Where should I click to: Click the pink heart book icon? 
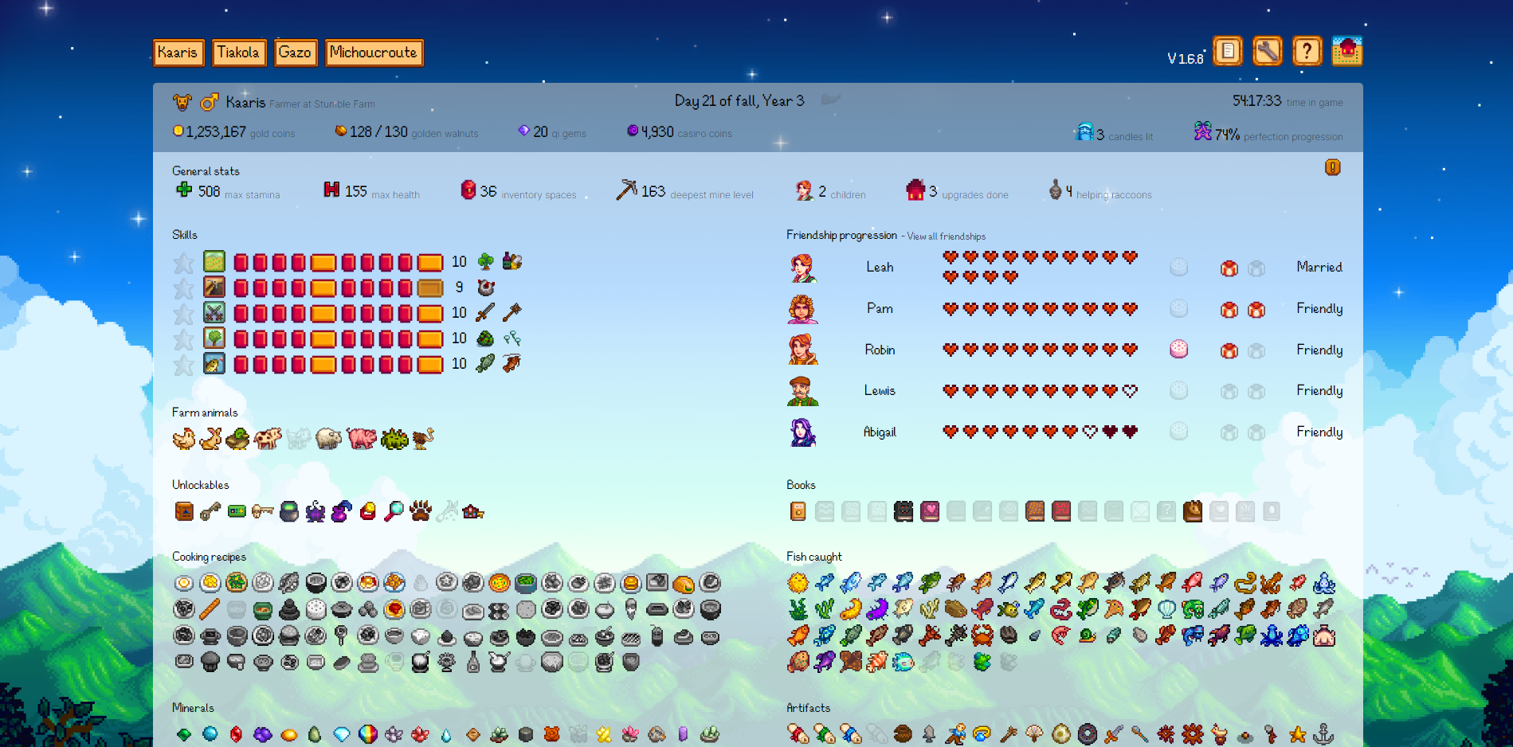pyautogui.click(x=930, y=511)
